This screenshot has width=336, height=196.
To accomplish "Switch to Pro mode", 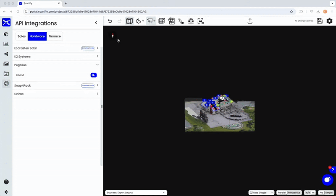I will pos(321,193).
